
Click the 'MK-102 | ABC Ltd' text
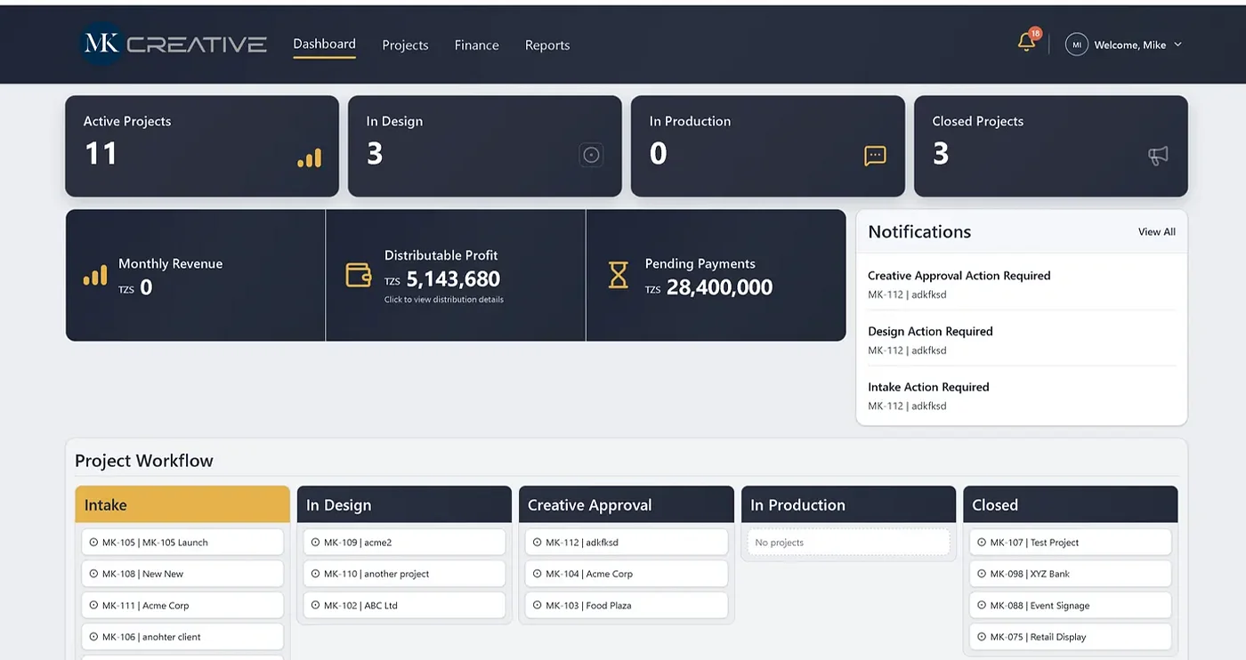[x=360, y=606]
